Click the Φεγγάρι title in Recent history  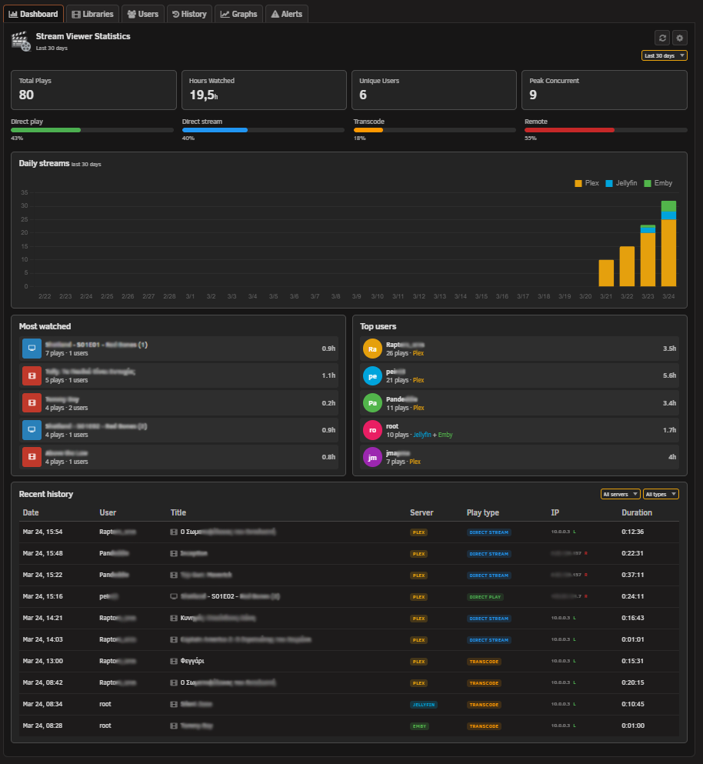[192, 661]
